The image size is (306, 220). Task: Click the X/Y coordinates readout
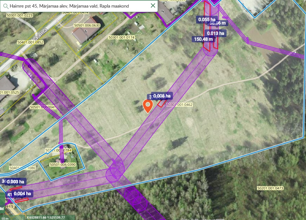point(46,217)
